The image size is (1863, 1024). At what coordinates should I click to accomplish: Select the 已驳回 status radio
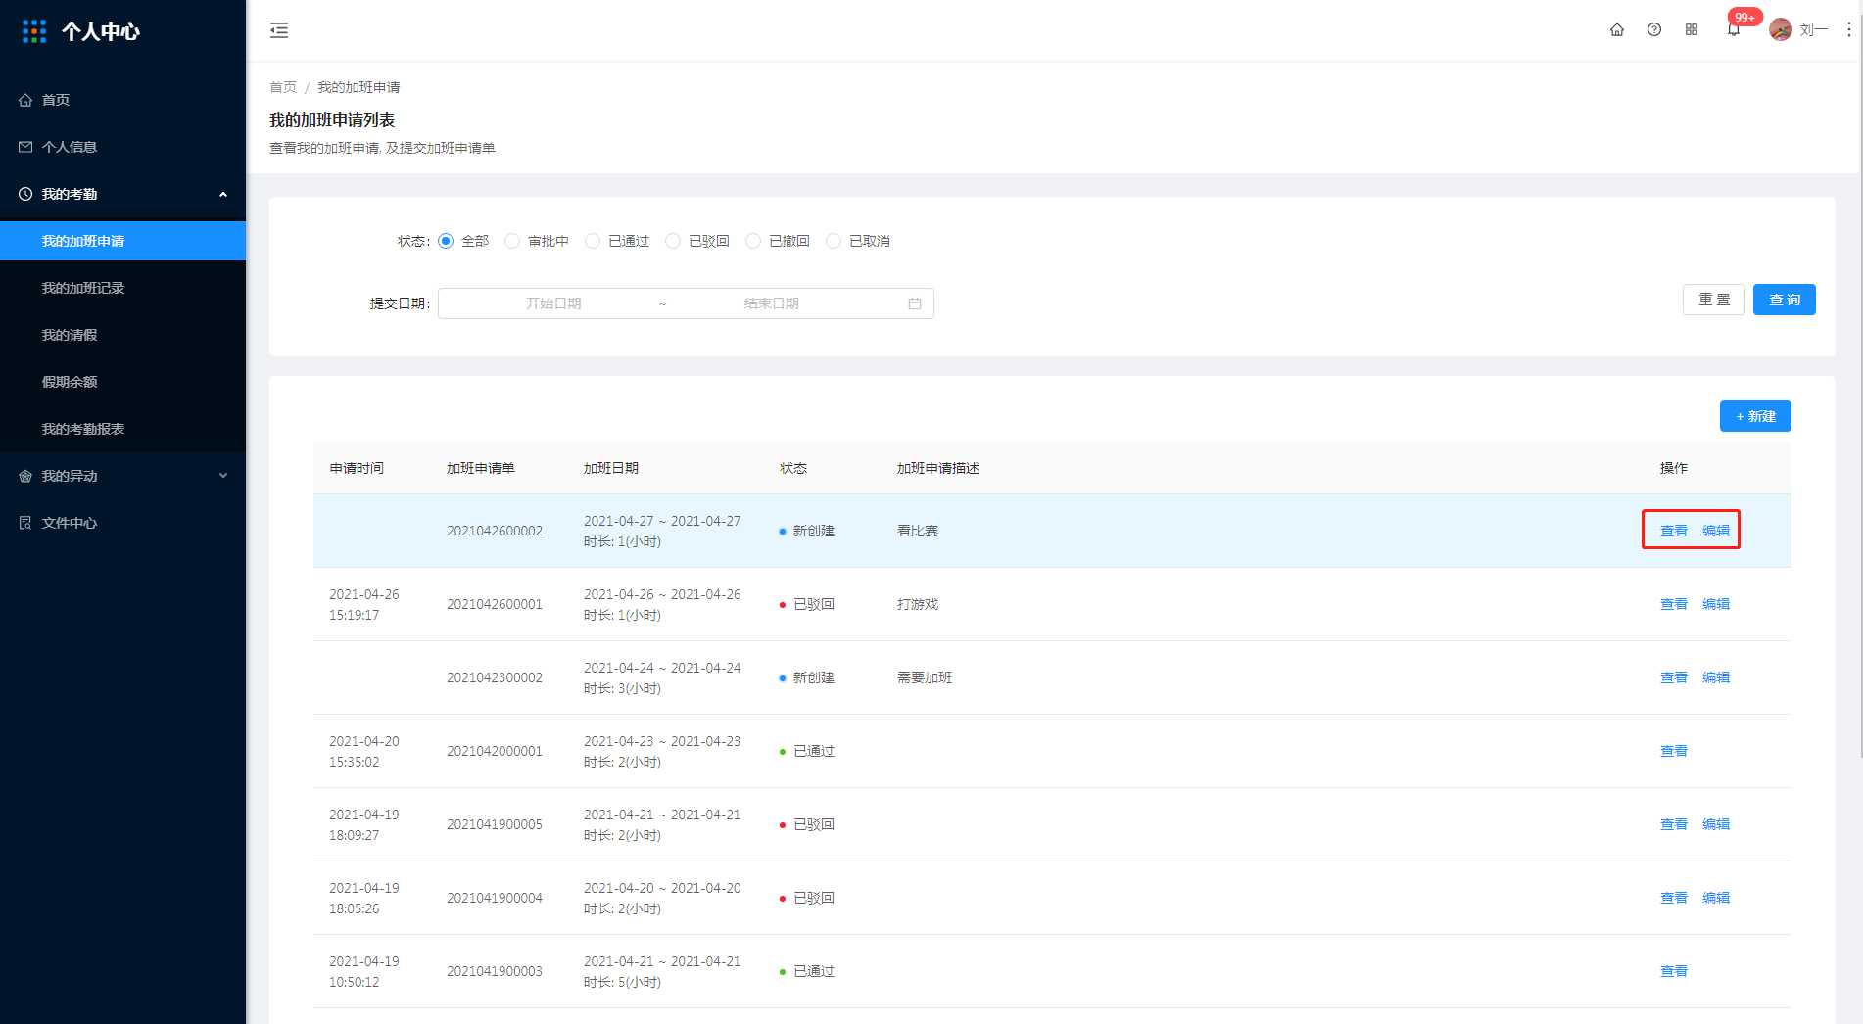point(673,241)
